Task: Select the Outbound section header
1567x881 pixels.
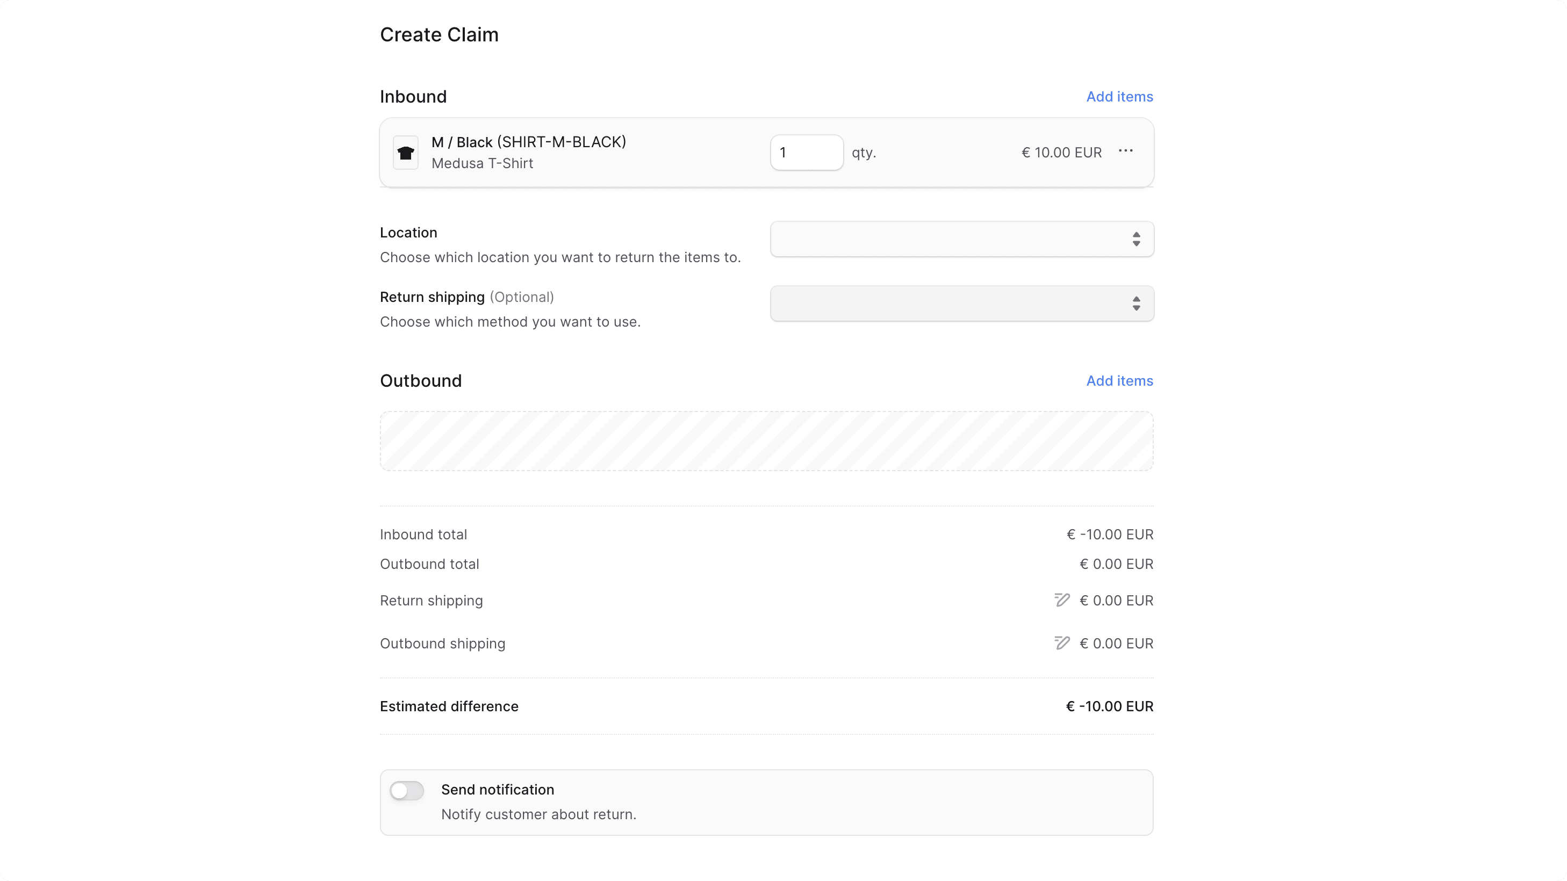Action: 420,381
